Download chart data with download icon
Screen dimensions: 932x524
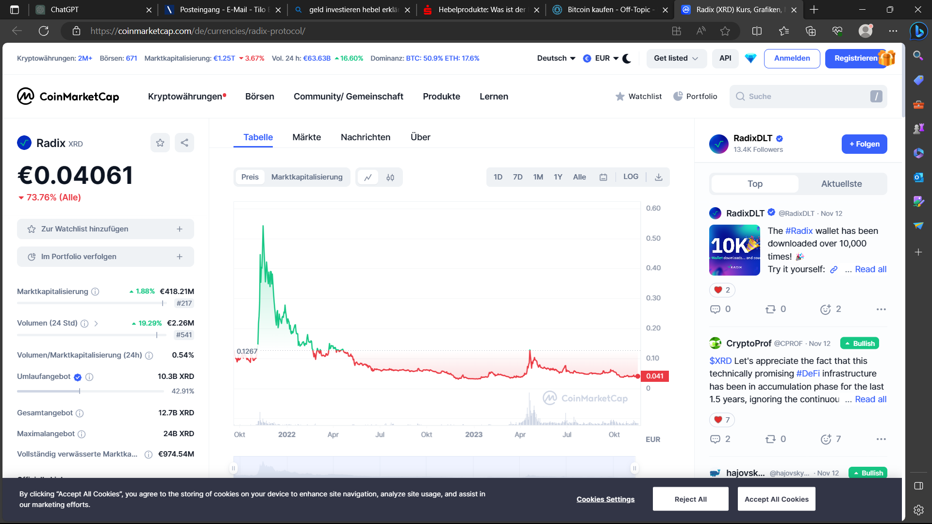(659, 178)
